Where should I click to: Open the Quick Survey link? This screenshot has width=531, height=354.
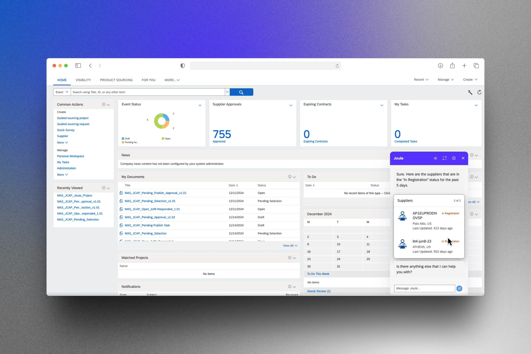click(x=66, y=130)
